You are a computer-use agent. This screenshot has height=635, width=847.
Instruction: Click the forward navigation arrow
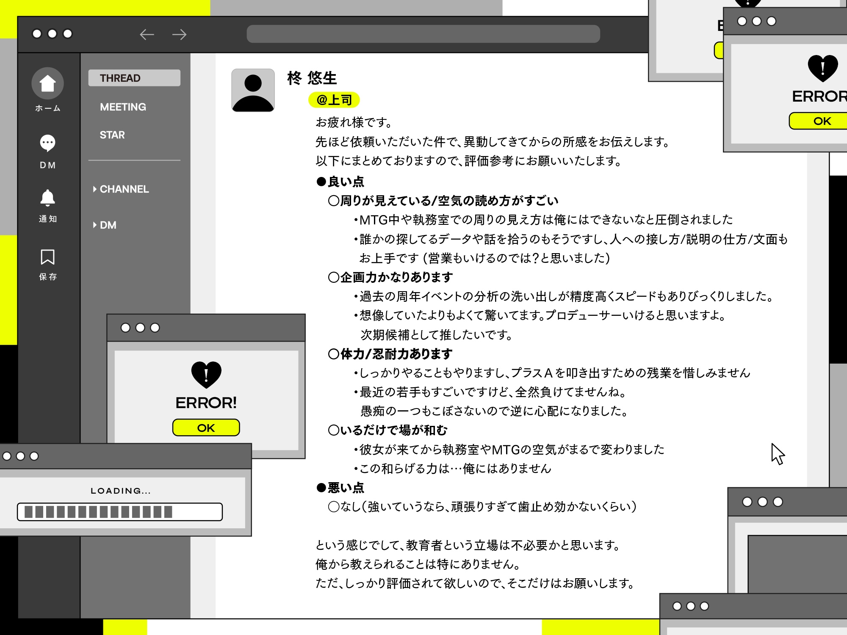pyautogui.click(x=178, y=34)
